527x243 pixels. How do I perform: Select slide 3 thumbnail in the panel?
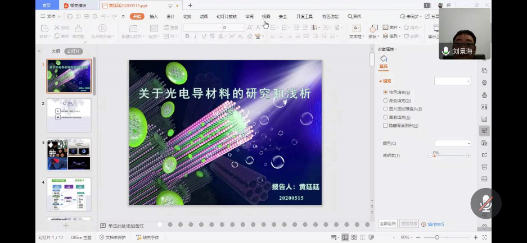coord(69,155)
